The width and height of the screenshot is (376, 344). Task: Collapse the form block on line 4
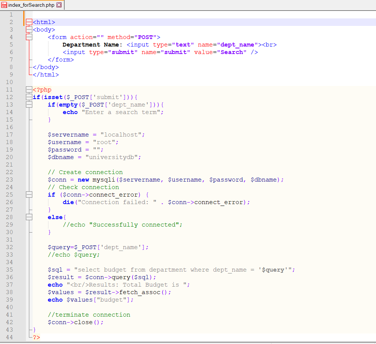tap(29, 37)
